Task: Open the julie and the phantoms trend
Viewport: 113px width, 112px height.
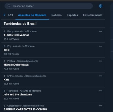Action: pyautogui.click(x=53, y=95)
